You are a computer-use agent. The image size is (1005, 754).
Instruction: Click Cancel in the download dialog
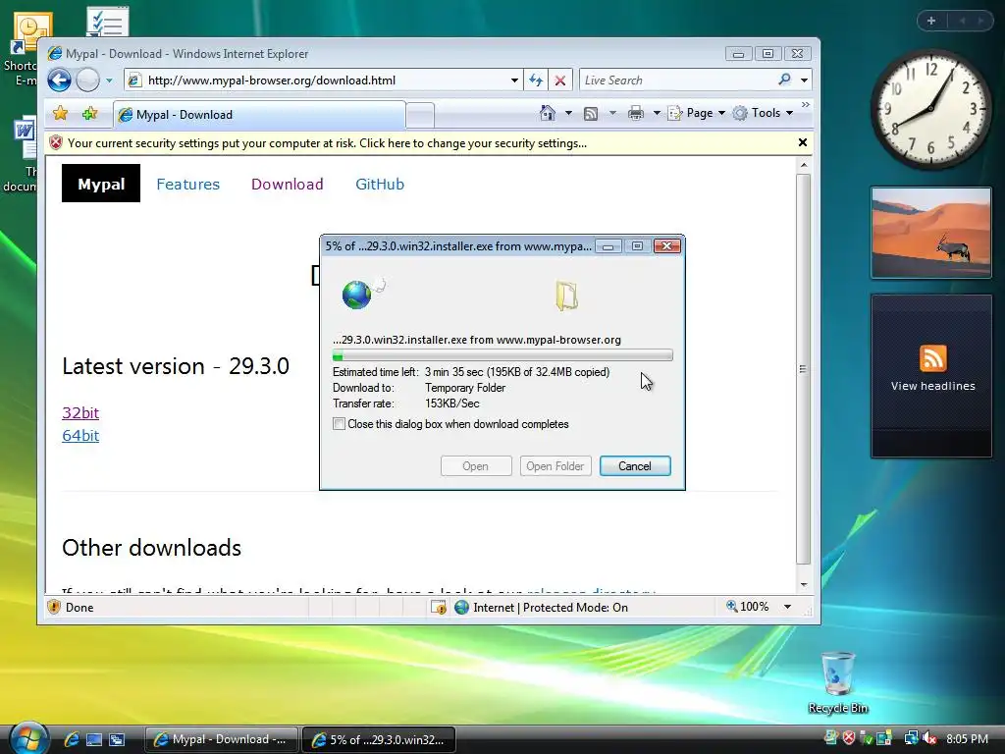(x=635, y=466)
